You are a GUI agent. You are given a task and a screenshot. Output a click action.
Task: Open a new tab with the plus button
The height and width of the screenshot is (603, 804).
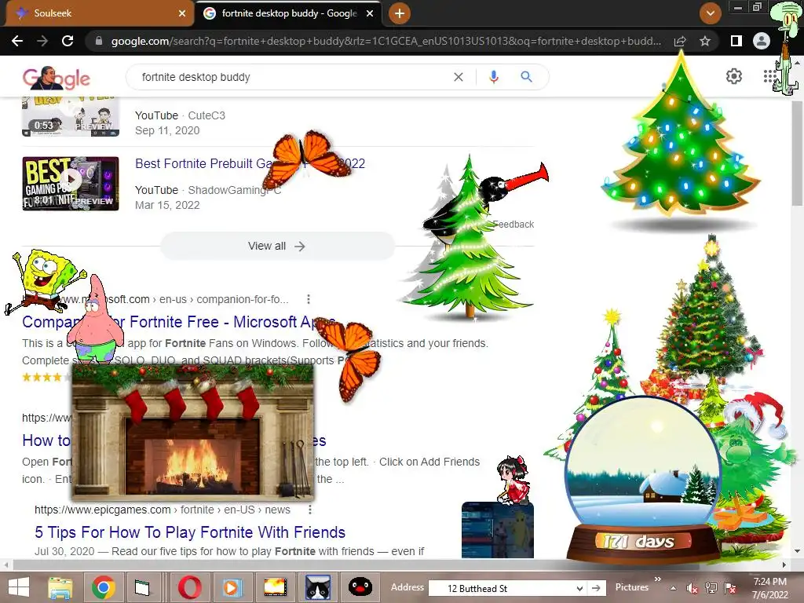point(400,13)
